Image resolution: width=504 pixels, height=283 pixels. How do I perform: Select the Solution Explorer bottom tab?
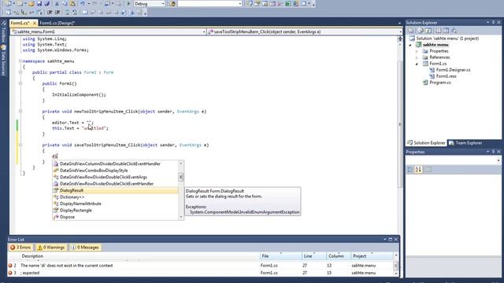point(426,143)
